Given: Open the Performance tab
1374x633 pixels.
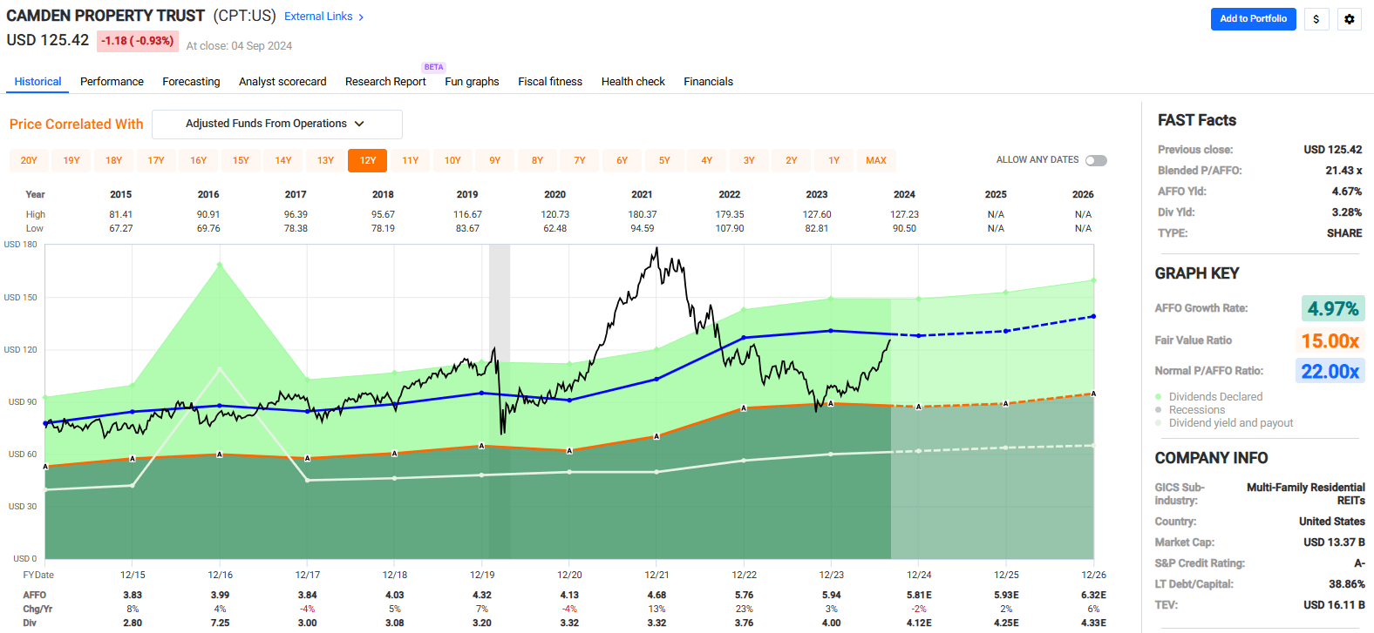Looking at the screenshot, I should coord(112,82).
